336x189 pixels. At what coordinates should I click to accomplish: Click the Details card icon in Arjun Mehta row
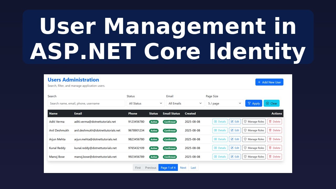216,139
